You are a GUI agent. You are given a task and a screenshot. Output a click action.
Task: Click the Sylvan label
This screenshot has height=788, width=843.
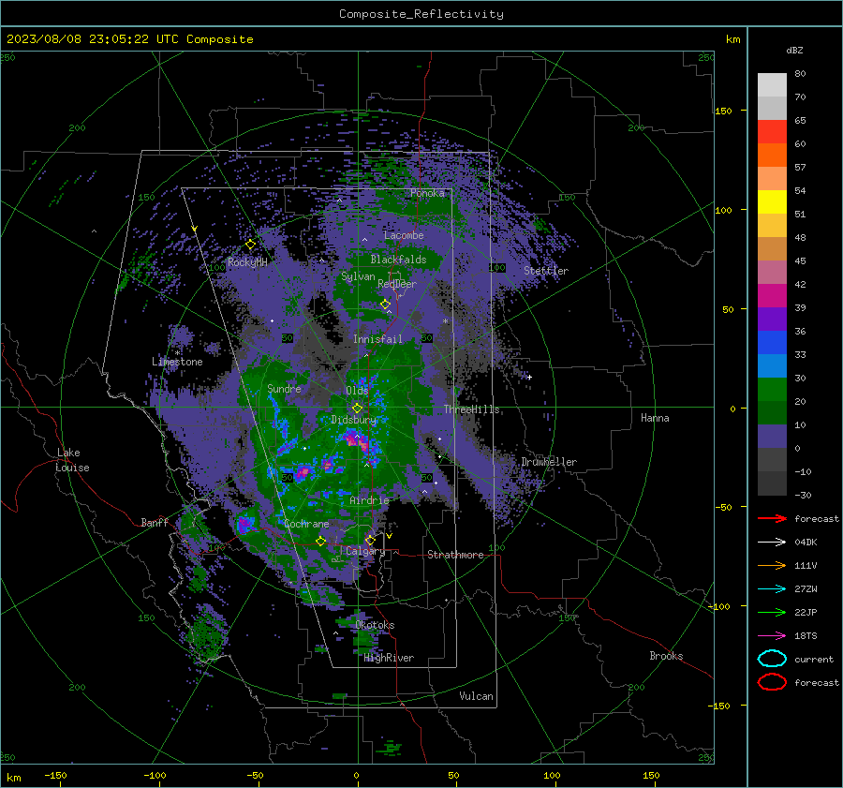coord(358,276)
